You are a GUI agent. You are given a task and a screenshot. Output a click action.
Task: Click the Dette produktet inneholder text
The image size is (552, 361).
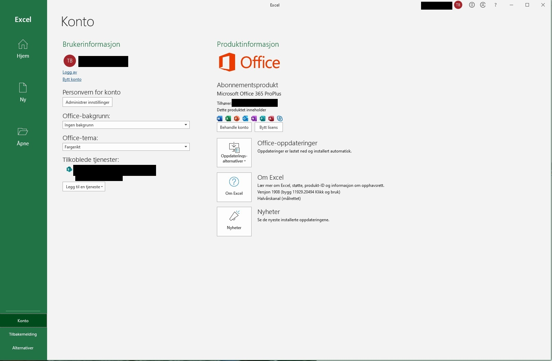pos(242,110)
